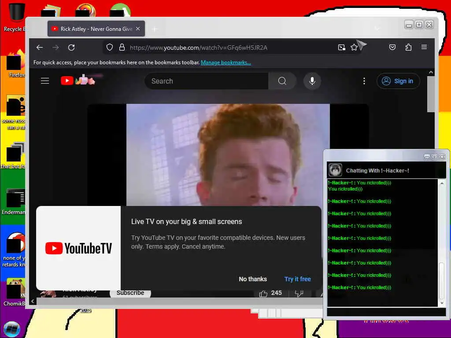This screenshot has height=338, width=451.
Task: Open the 'some russ' desktop icon
Action: pyautogui.click(x=14, y=112)
